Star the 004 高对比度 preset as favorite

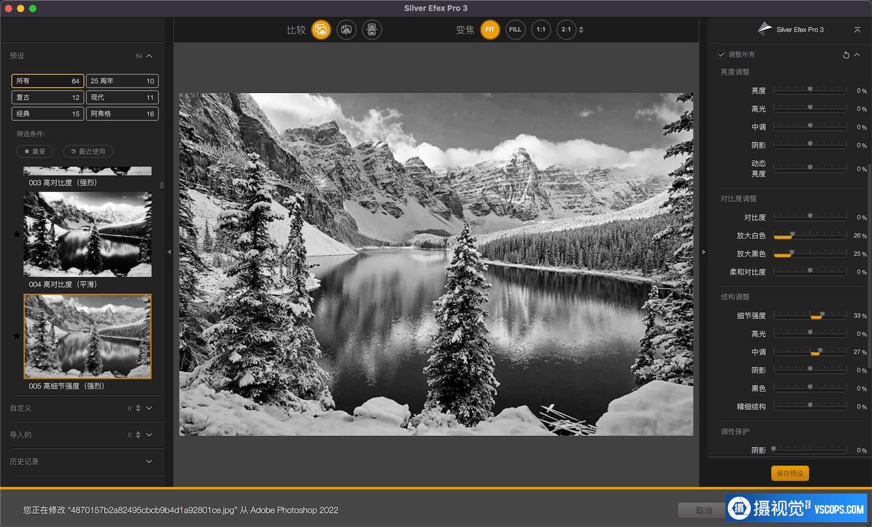click(x=17, y=235)
